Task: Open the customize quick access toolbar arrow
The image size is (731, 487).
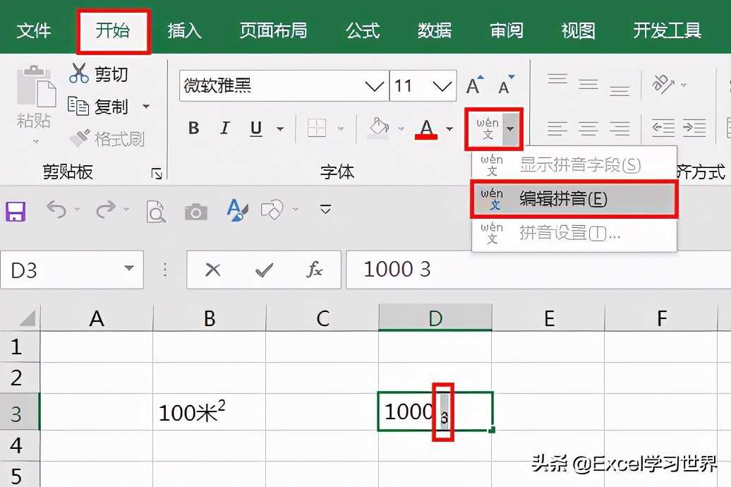Action: coord(325,208)
